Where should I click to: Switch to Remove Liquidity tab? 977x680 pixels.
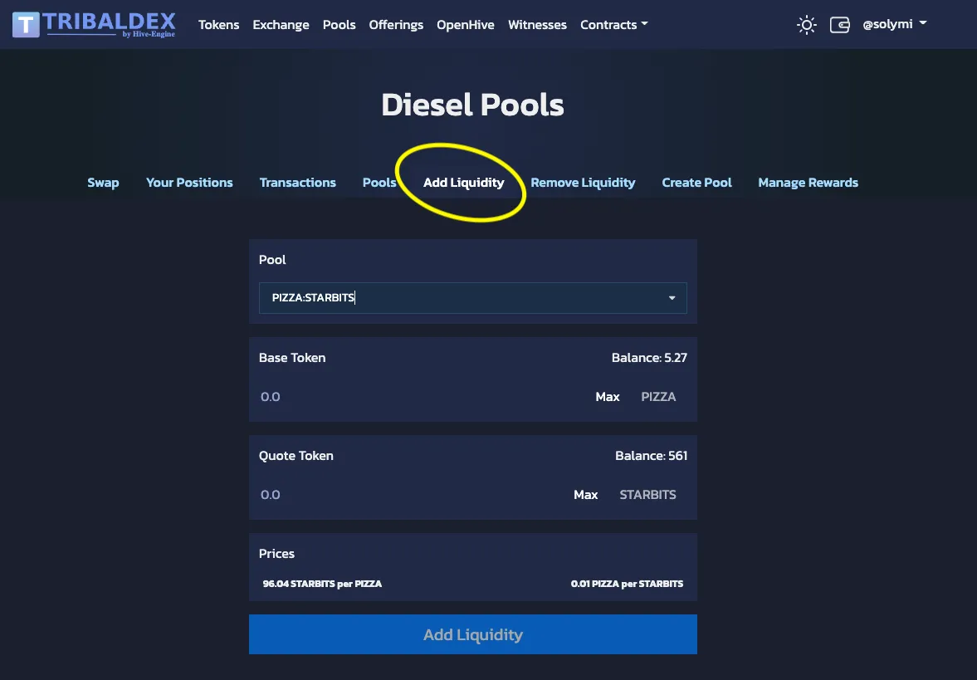coord(583,183)
